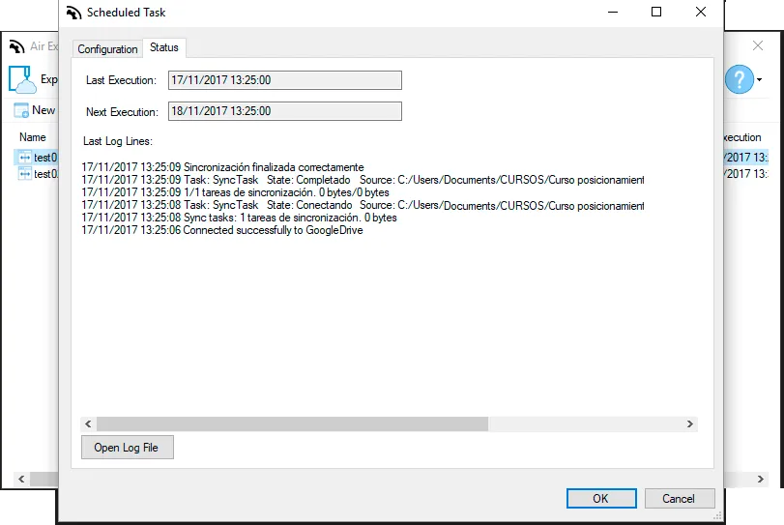Click the Open Log File button
Viewport: 784px width, 525px height.
[x=127, y=447]
